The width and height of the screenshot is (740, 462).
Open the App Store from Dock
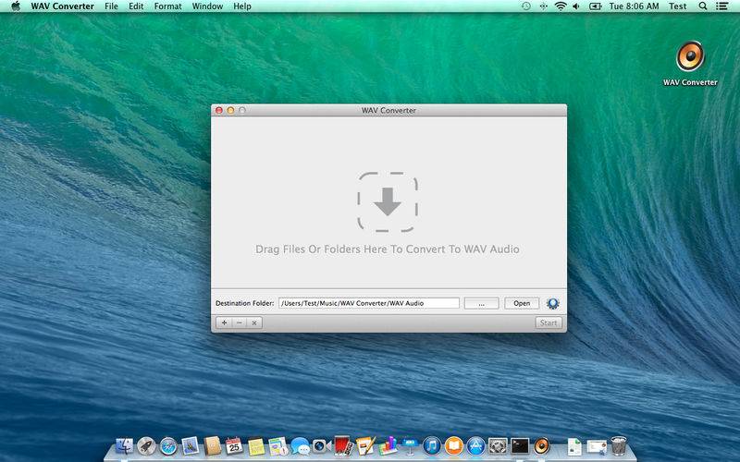coord(475,445)
